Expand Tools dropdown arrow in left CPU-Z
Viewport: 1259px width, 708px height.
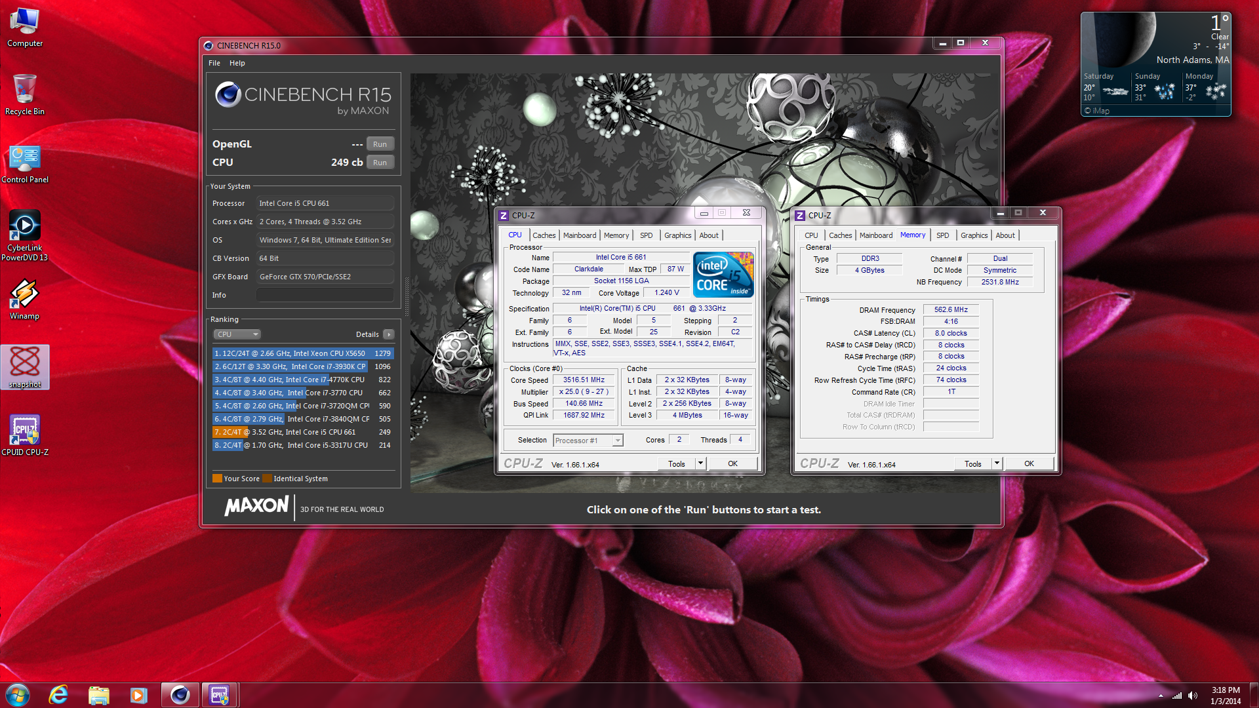tap(700, 463)
